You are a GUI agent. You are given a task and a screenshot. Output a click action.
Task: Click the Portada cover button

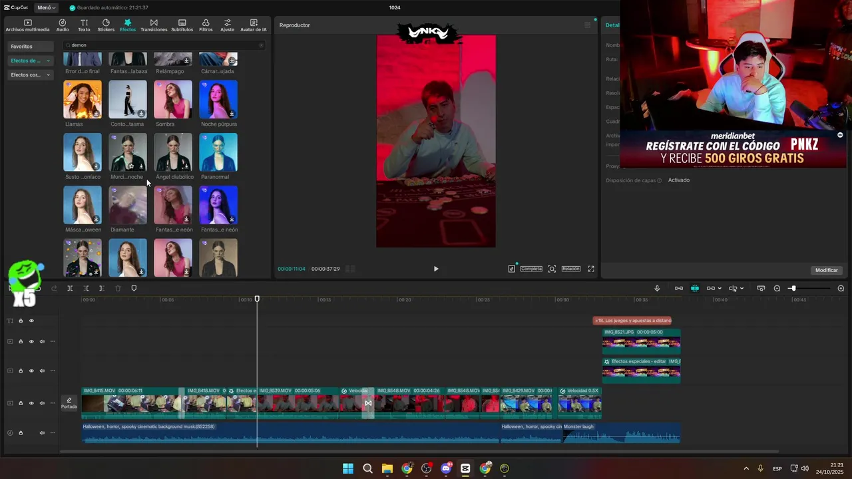pos(69,403)
